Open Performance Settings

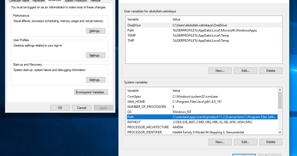pos(95,31)
